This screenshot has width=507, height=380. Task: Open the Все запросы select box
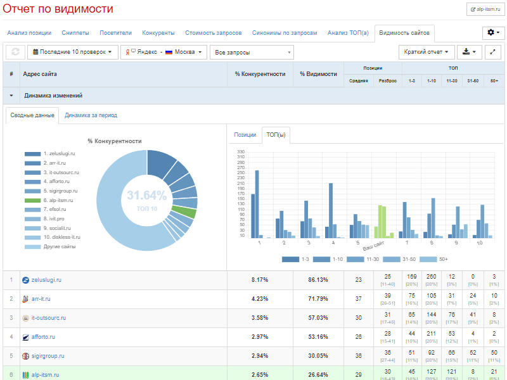pos(252,53)
